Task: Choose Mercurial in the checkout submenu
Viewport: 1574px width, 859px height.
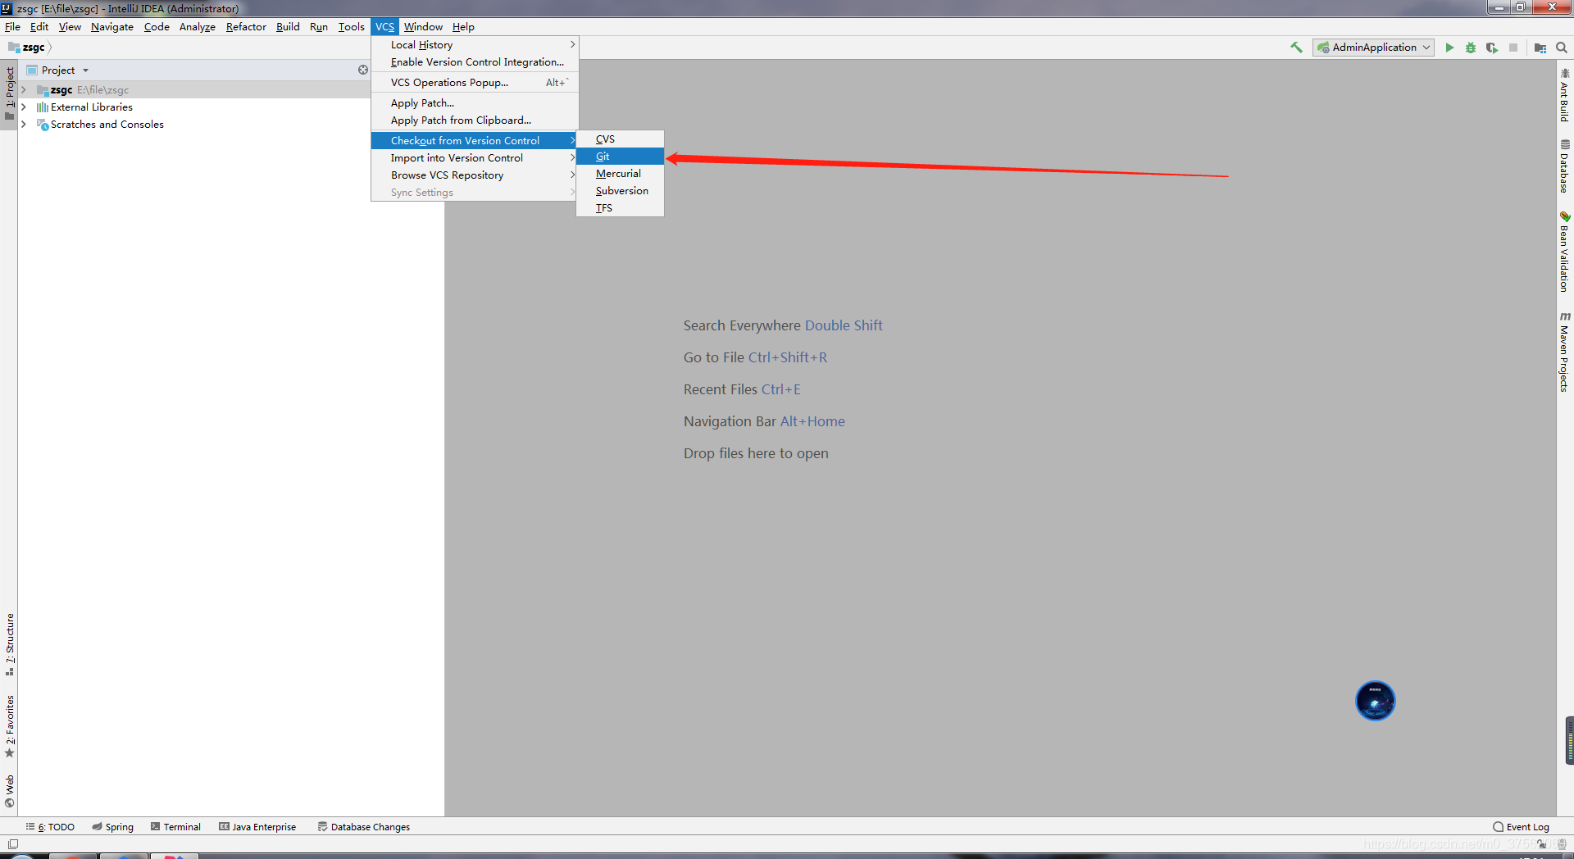Action: (x=620, y=174)
